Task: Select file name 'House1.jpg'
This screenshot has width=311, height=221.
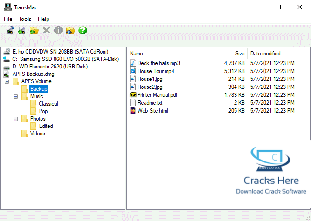Action: (x=150, y=79)
